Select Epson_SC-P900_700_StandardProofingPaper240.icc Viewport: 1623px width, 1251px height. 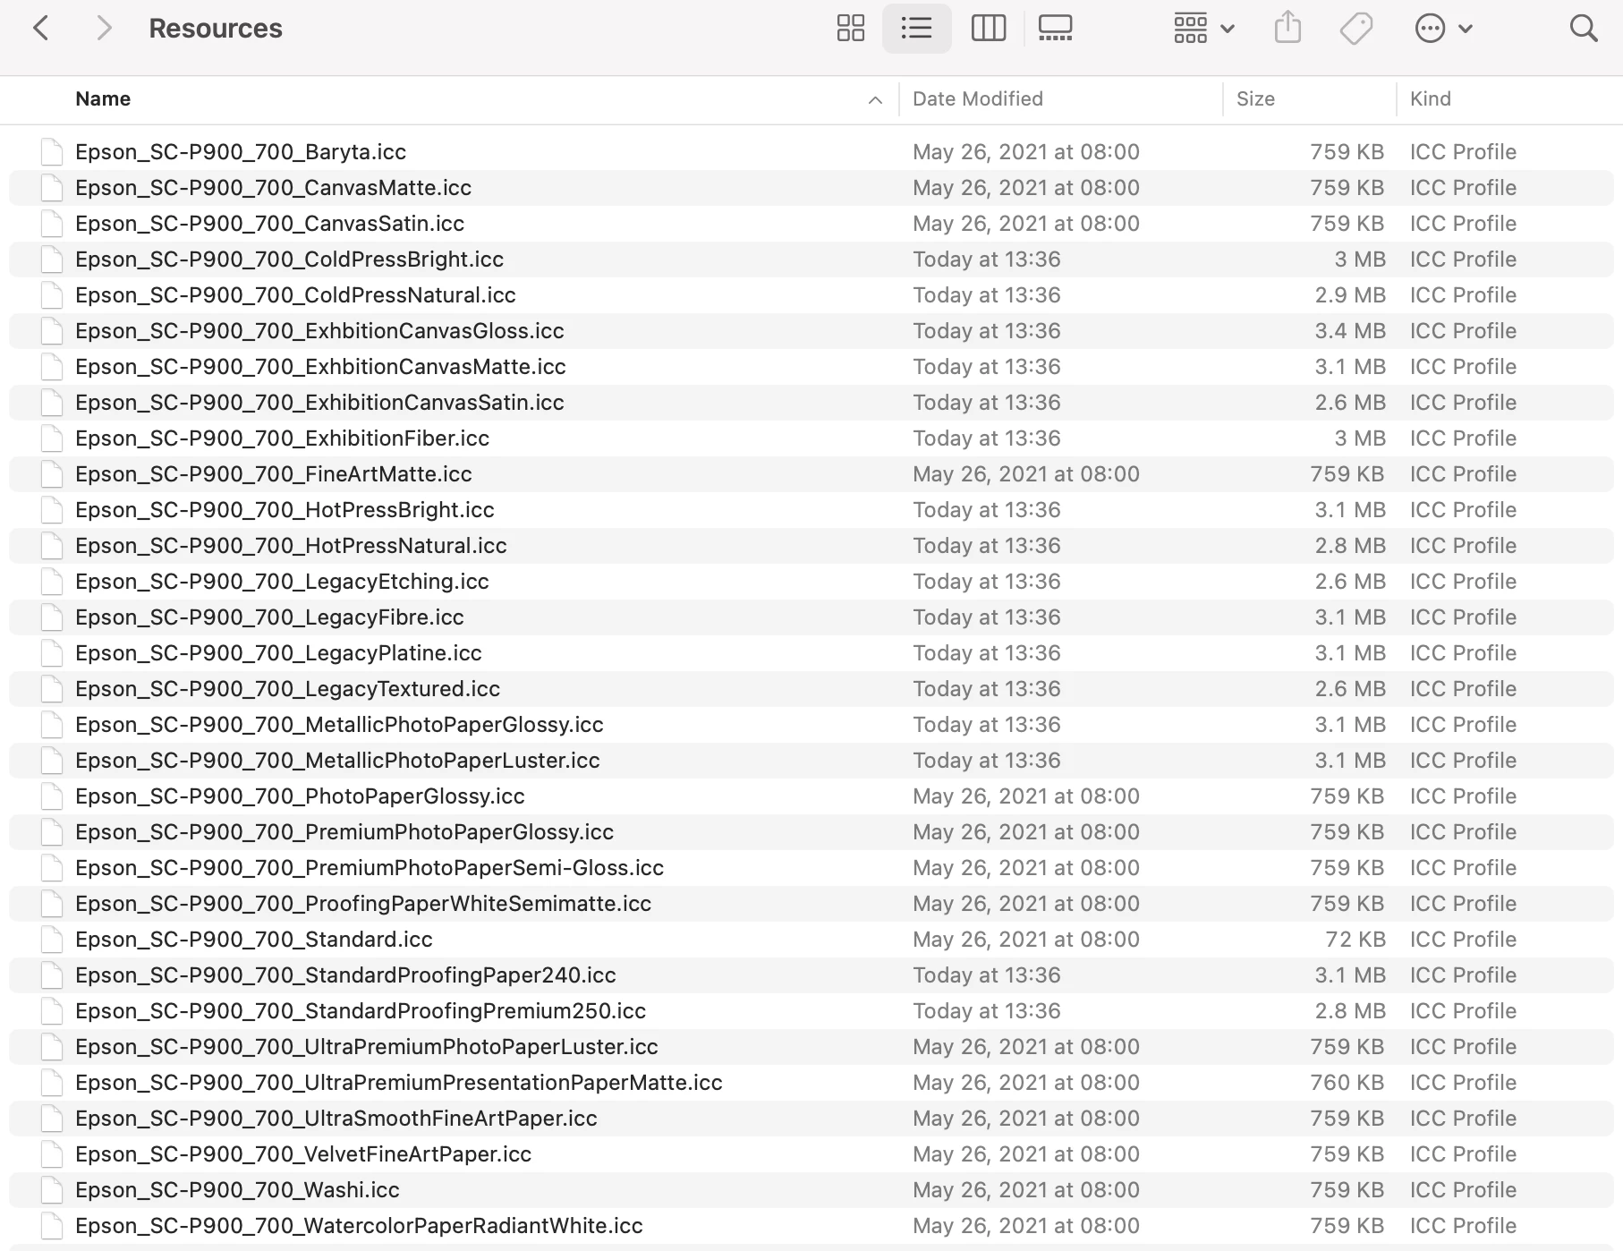pyautogui.click(x=811, y=975)
